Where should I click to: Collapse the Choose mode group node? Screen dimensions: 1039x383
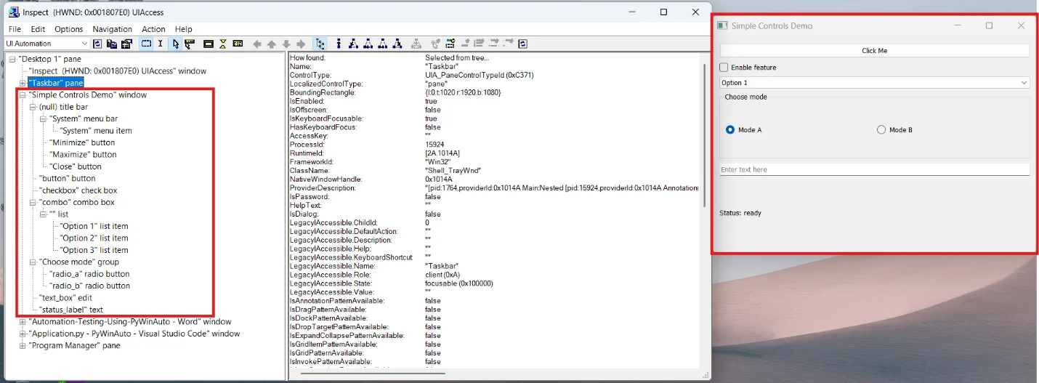33,262
